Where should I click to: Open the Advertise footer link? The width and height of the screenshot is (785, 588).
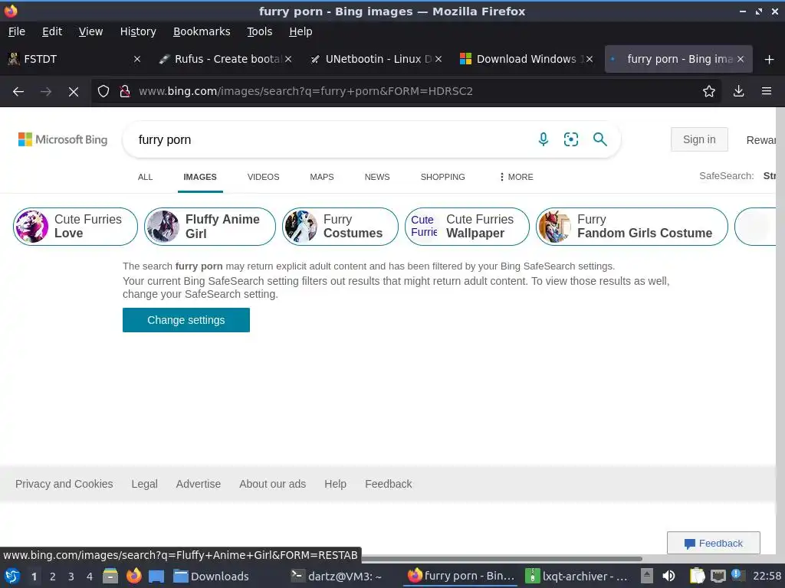(x=199, y=484)
